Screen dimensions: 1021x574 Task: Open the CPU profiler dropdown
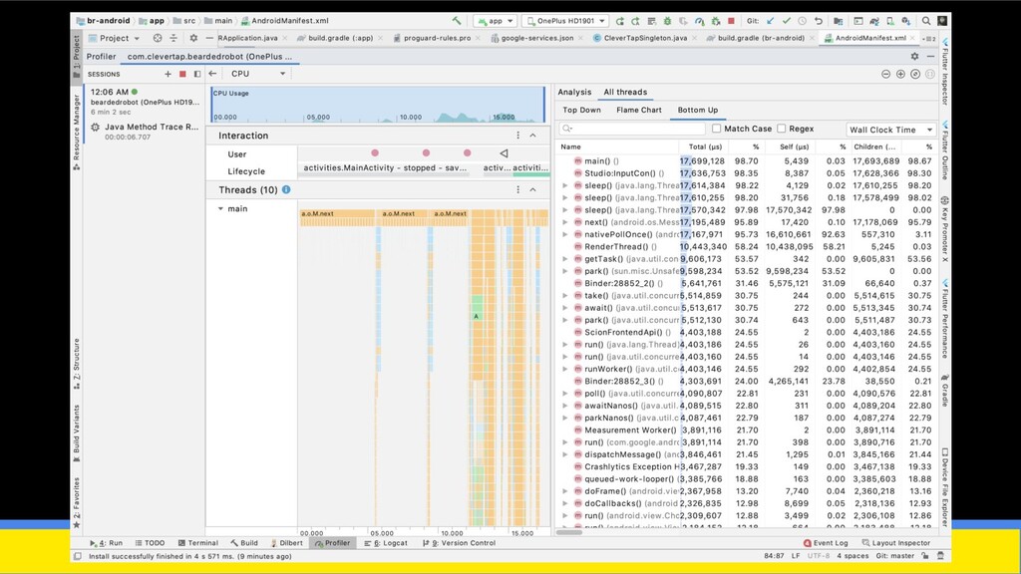coord(258,74)
